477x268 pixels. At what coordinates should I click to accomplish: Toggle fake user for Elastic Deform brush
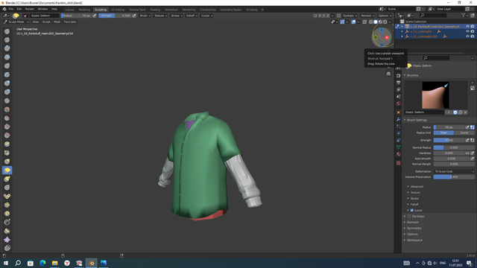455,112
